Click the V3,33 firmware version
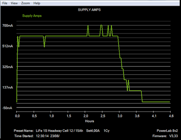 point(173,136)
